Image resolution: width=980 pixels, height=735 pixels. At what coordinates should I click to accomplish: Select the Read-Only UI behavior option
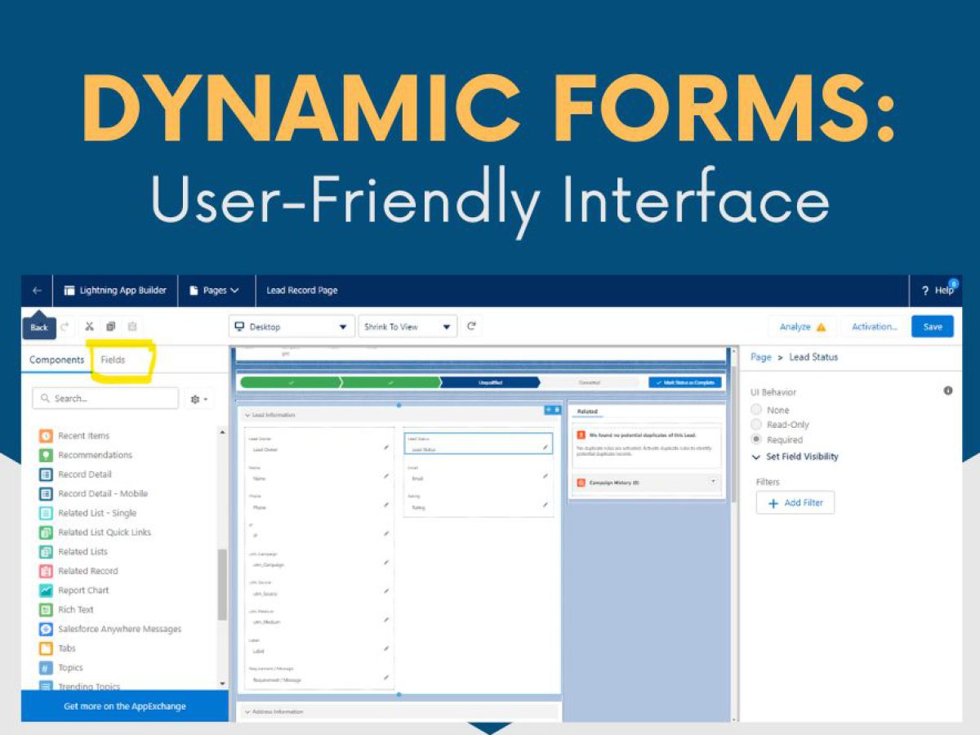(x=756, y=425)
